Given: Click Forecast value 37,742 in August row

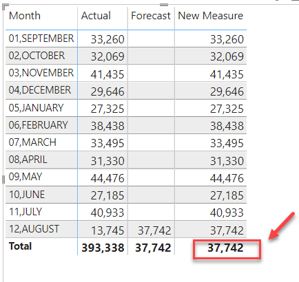Looking at the screenshot, I should [x=154, y=230].
